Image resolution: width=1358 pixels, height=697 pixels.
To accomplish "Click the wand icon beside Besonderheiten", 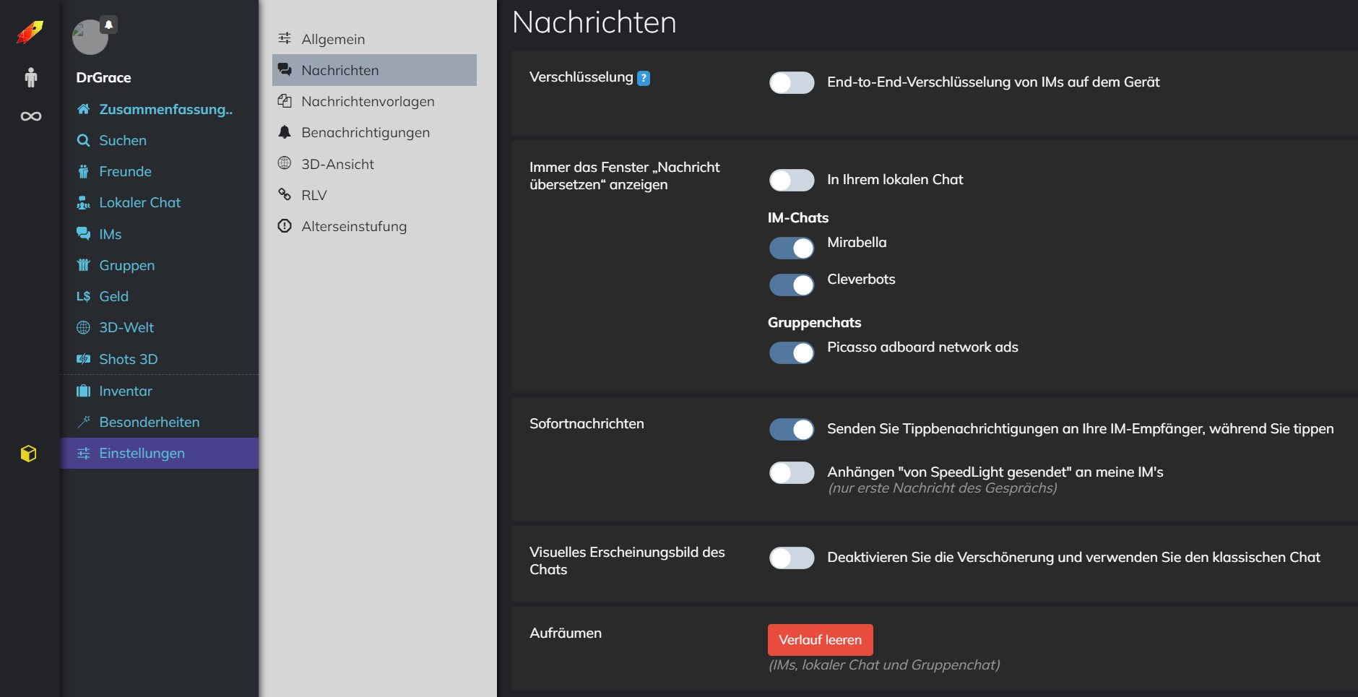I will (84, 422).
